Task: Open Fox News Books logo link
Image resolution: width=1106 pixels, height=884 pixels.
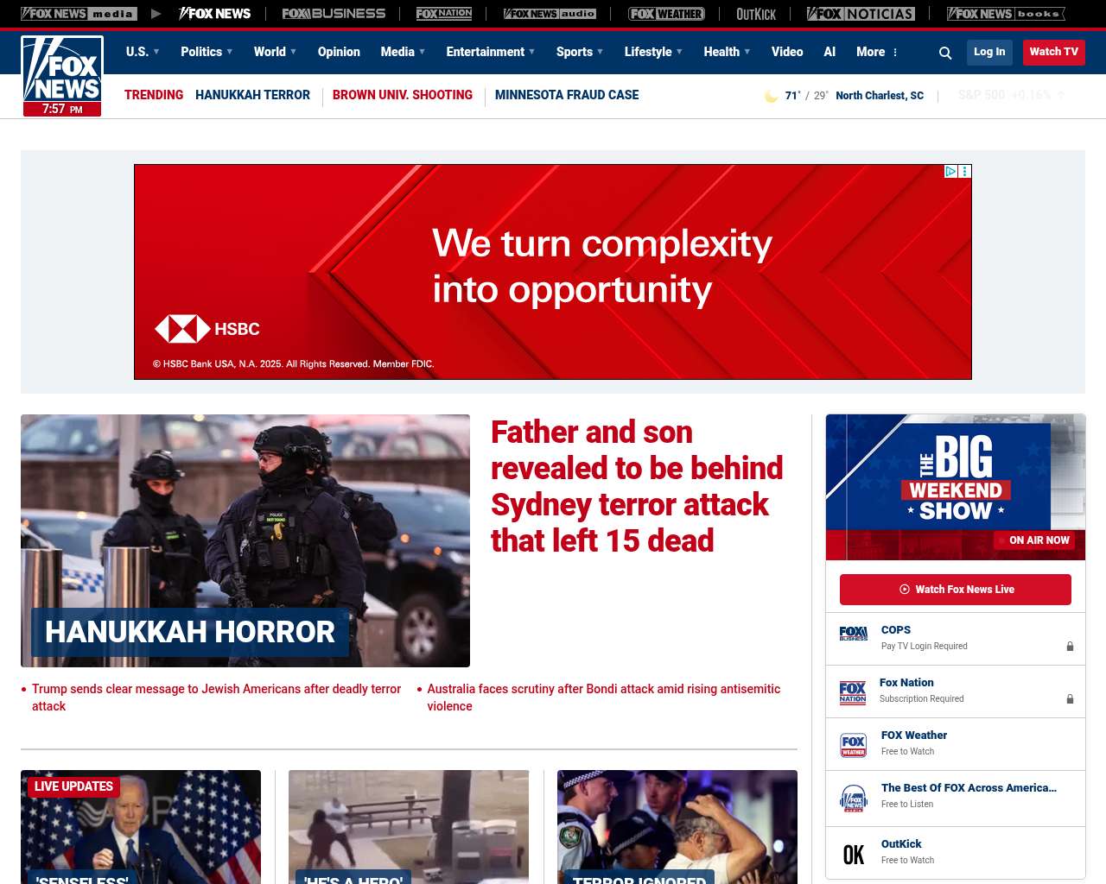Action: point(1006,14)
